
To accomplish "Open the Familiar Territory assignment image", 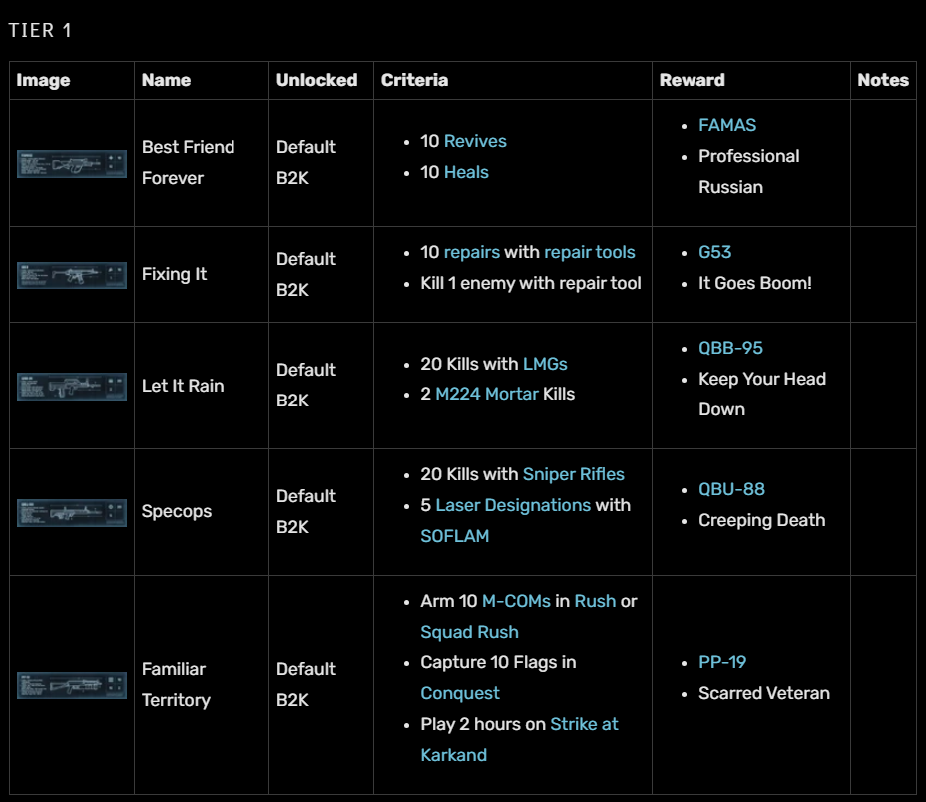I will click(x=72, y=685).
